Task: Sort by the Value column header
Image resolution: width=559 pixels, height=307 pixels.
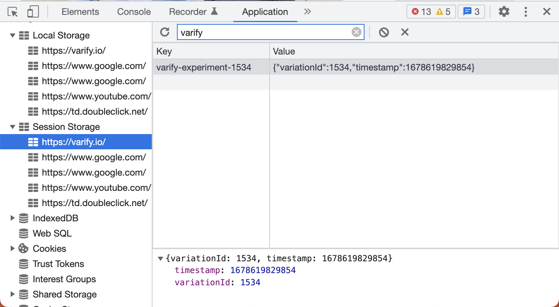Action: pyautogui.click(x=414, y=51)
